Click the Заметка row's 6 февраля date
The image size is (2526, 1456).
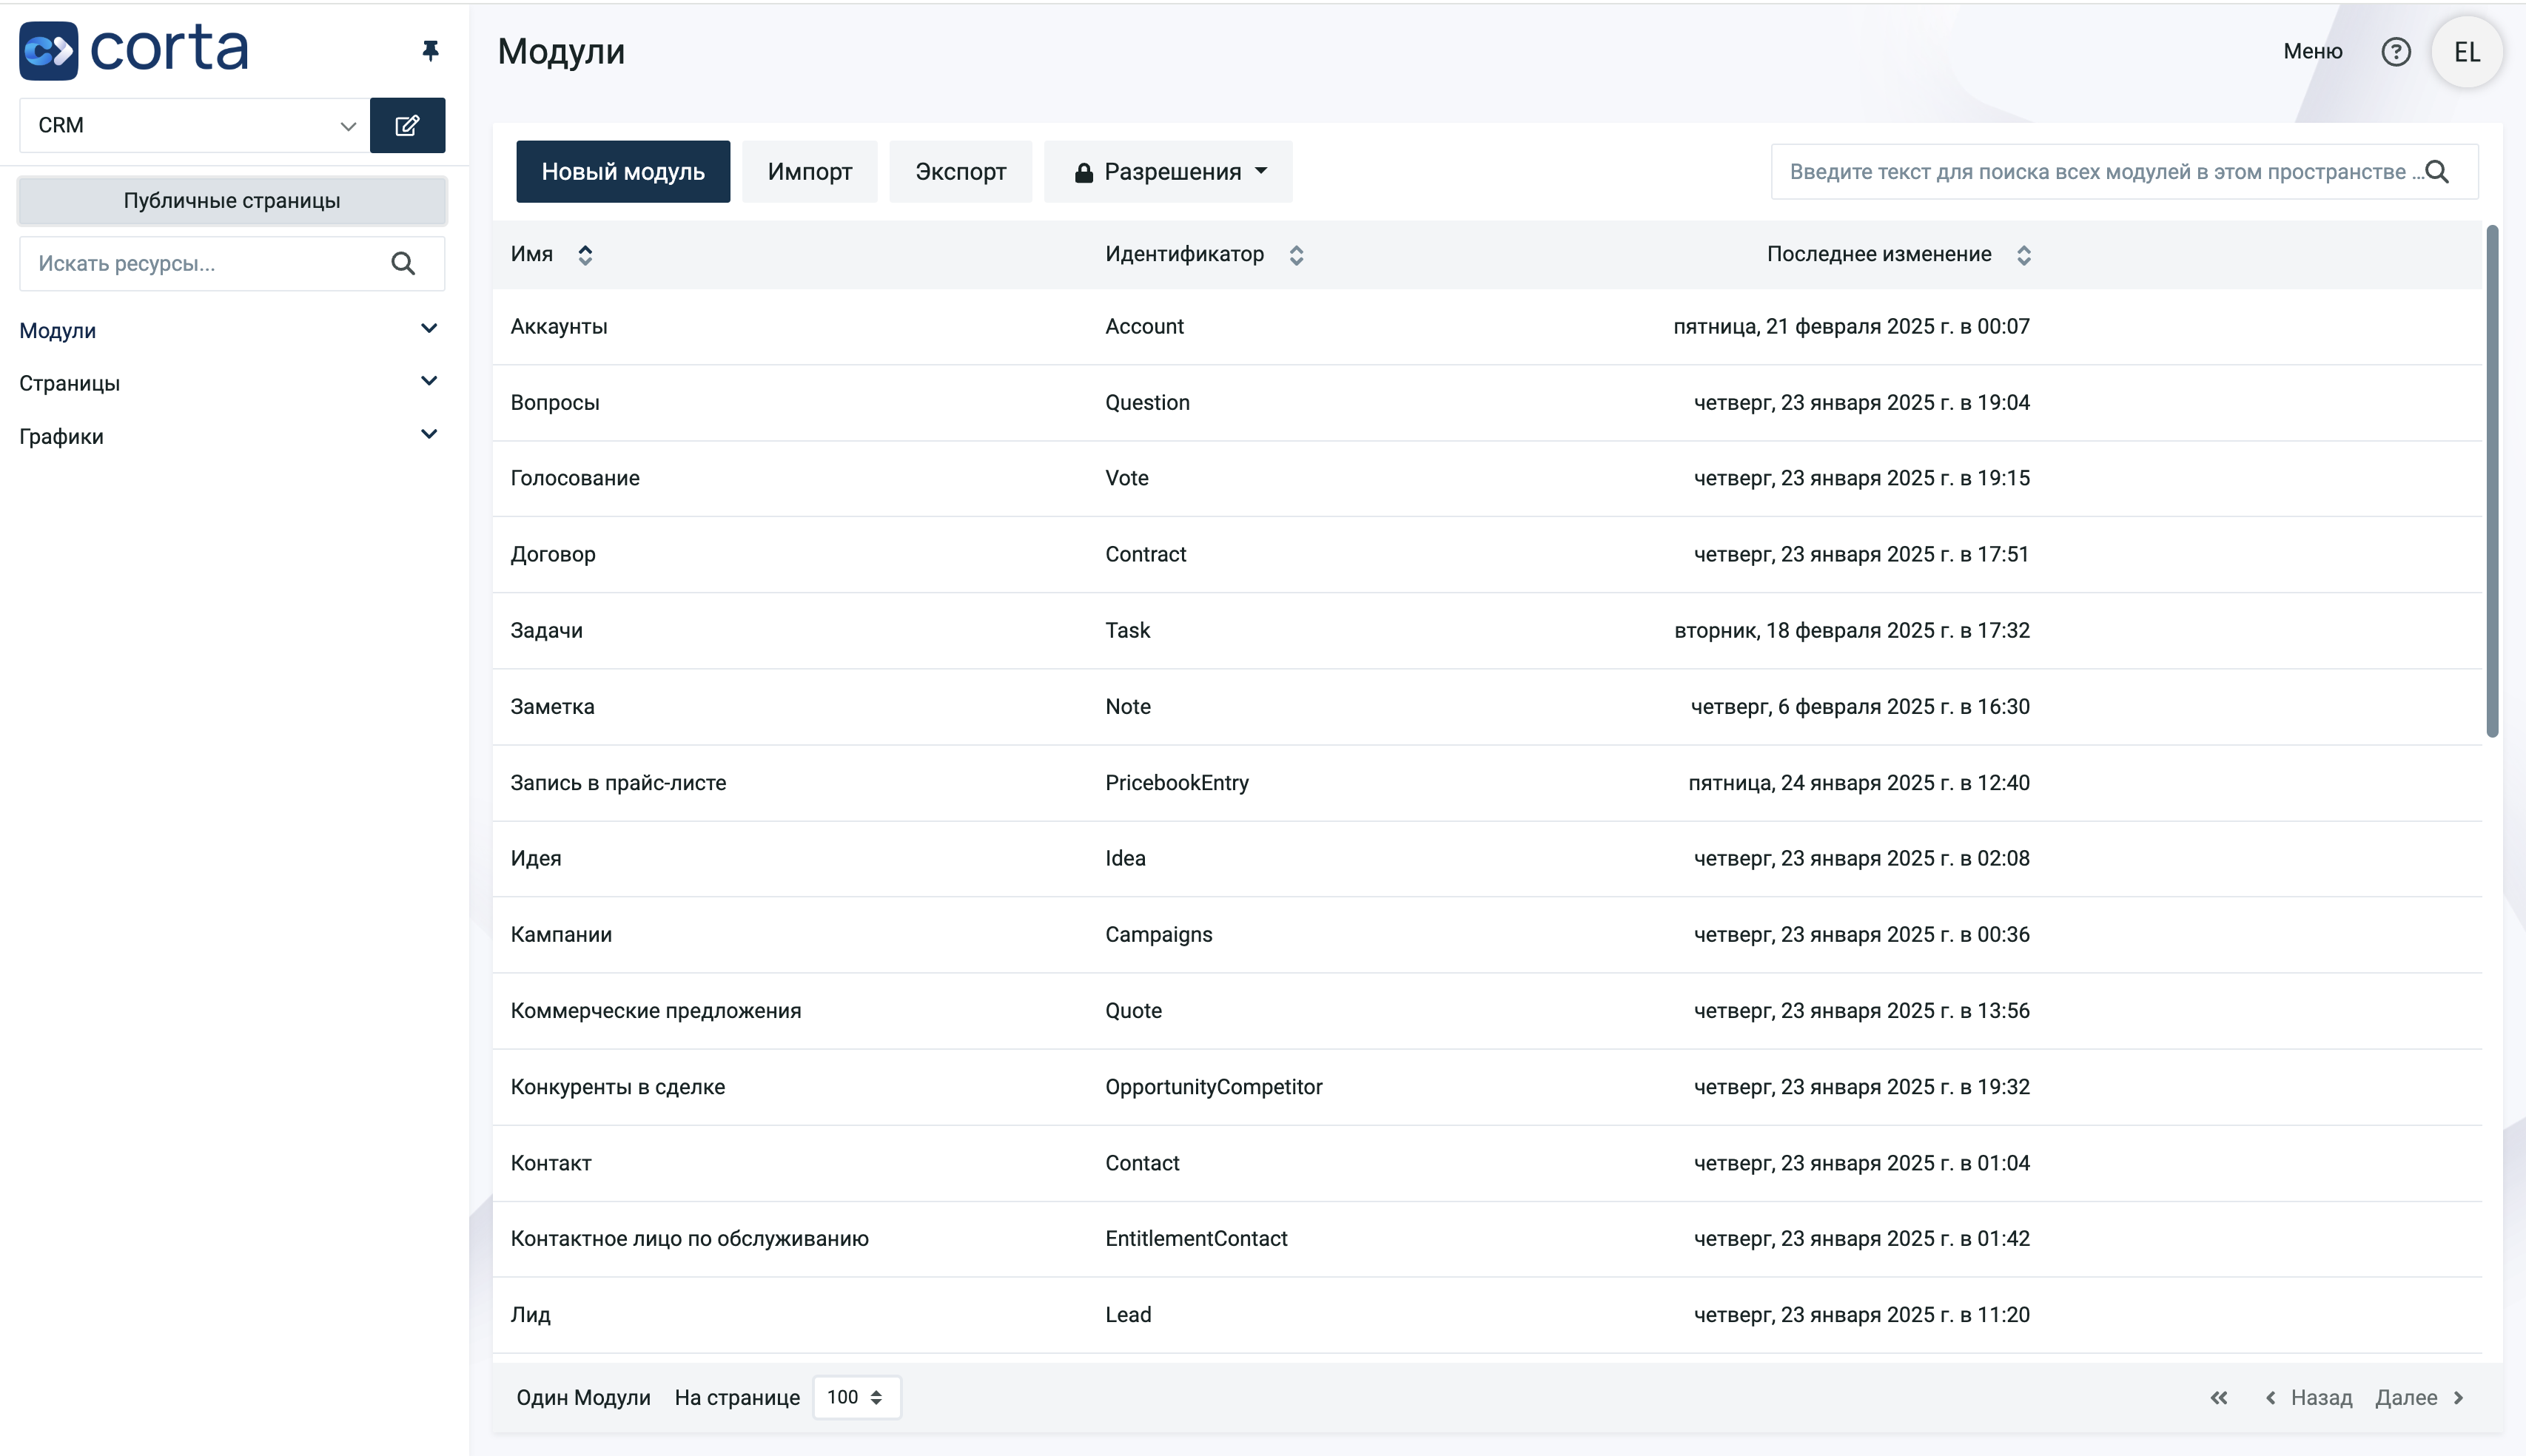point(1860,707)
